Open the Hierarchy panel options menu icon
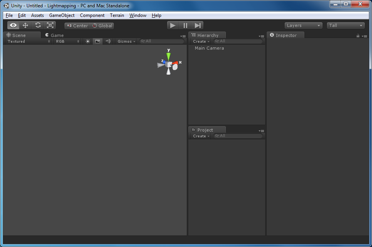 tap(261, 36)
